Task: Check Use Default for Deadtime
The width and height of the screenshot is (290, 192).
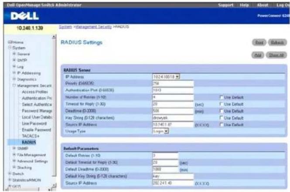Action: 221,111
